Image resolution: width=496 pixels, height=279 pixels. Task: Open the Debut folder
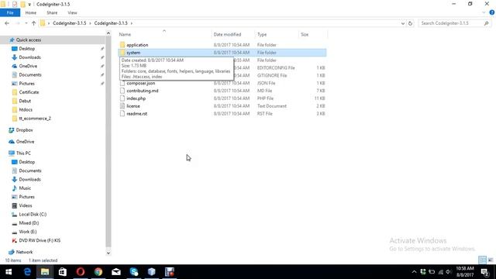pyautogui.click(x=25, y=101)
